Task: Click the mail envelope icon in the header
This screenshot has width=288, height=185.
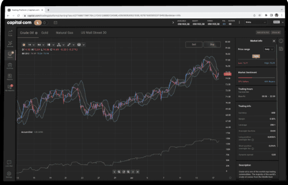Action: coord(55,22)
